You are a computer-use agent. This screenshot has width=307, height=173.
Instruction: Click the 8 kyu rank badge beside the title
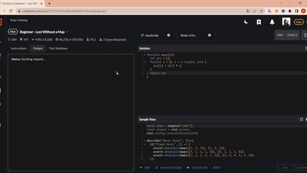13,32
